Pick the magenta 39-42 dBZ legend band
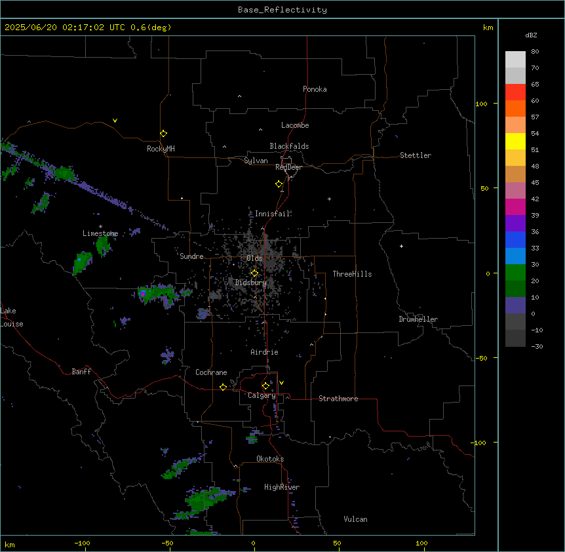 pos(515,207)
